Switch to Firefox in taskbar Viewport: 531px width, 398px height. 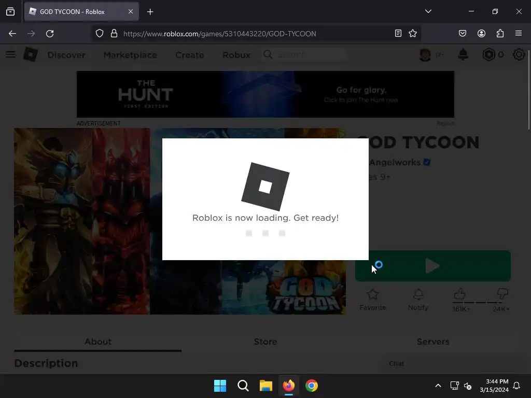[288, 386]
